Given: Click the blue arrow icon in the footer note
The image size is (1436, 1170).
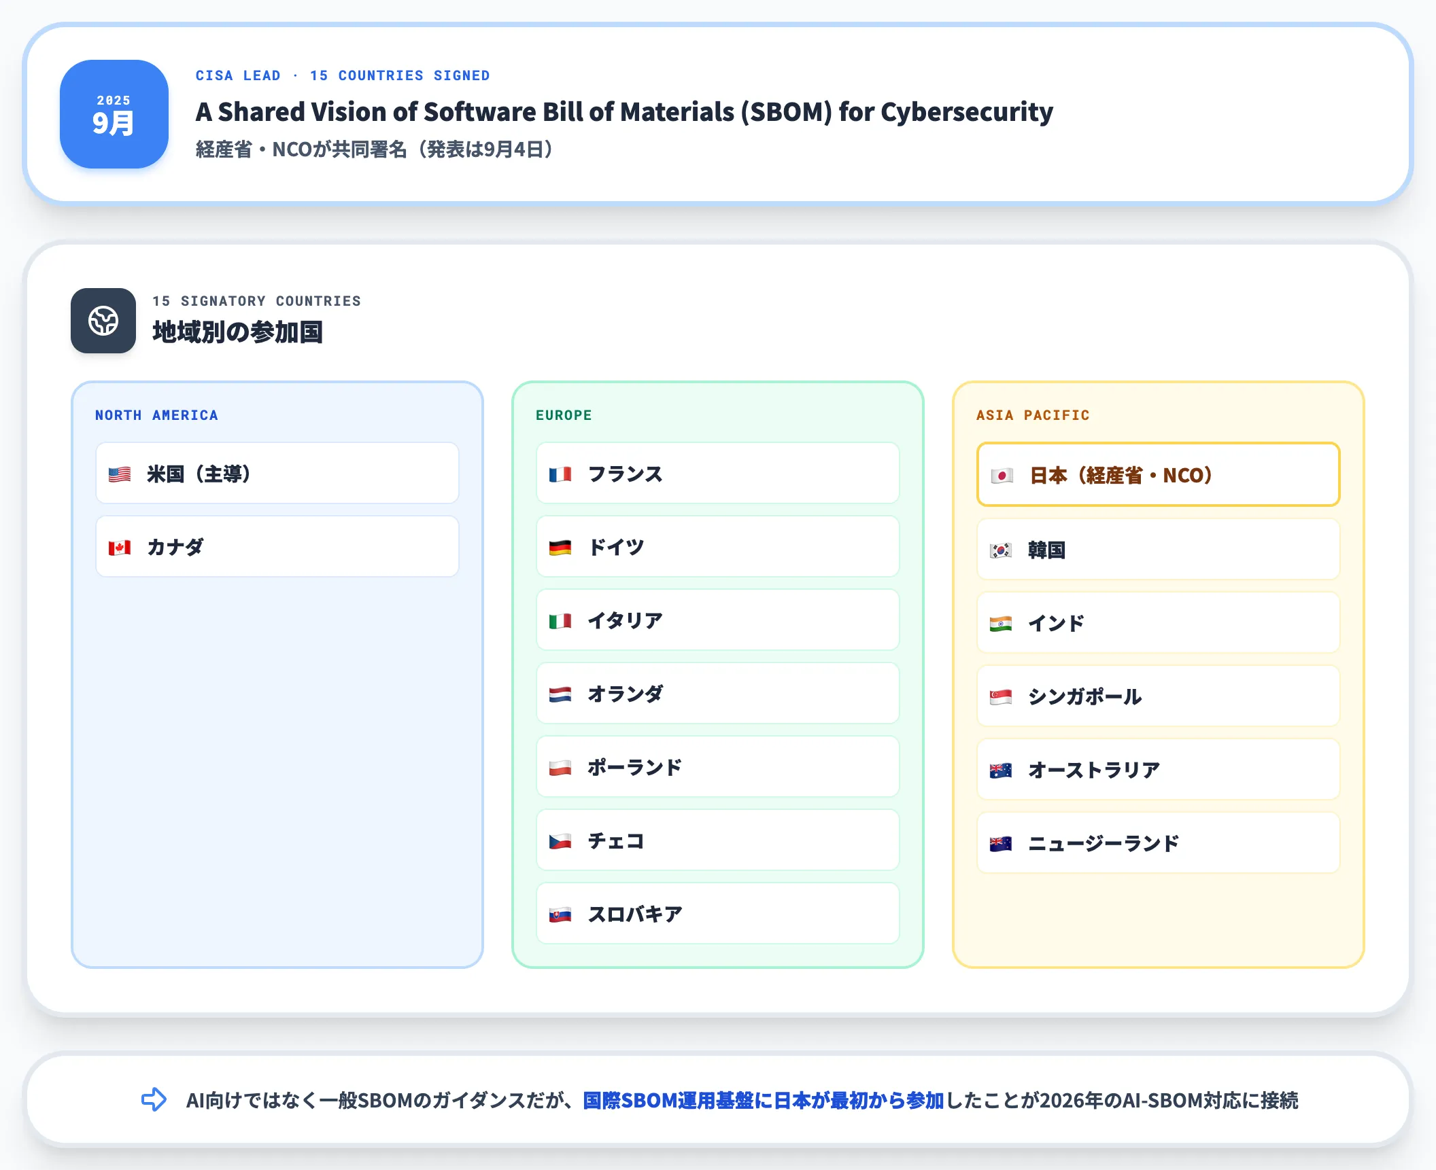Looking at the screenshot, I should click(154, 1099).
